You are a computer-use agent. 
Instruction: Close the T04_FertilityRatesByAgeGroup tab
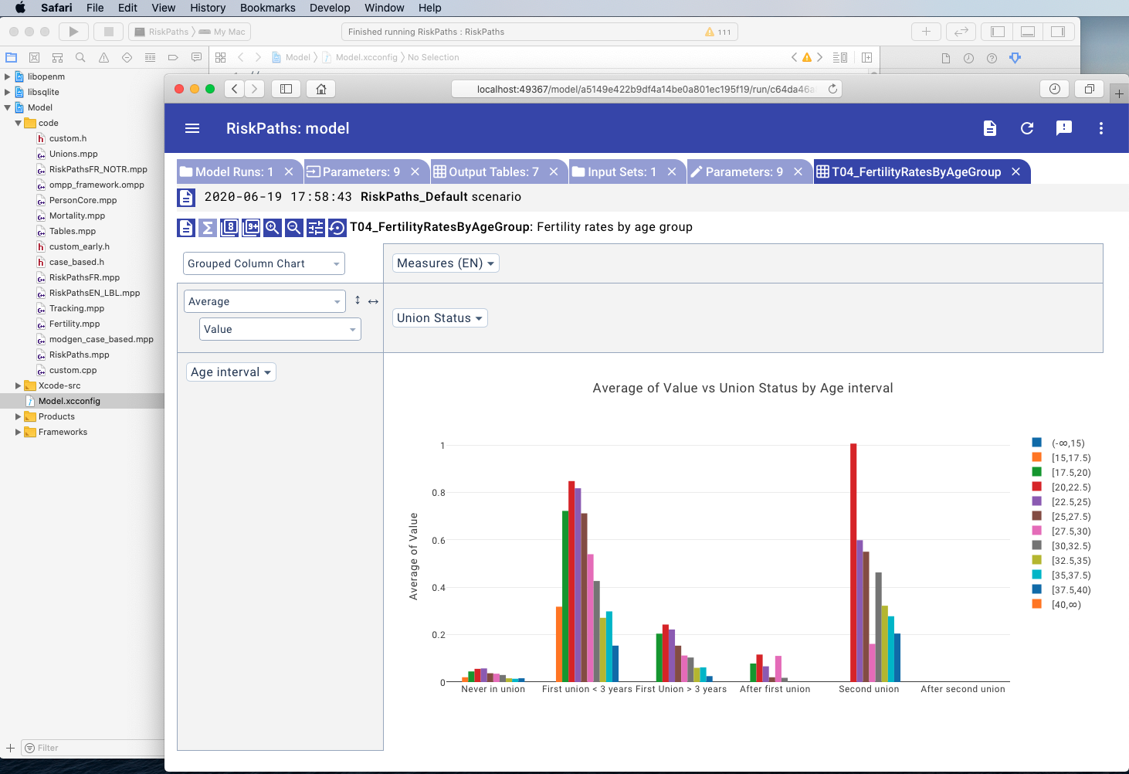1016,171
